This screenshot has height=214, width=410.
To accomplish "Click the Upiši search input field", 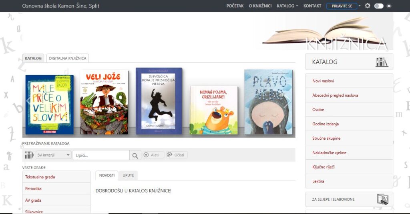I will 101,155.
